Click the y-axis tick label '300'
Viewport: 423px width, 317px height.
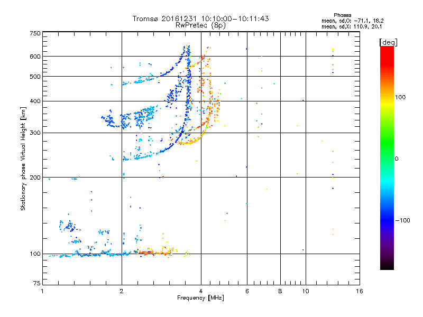35,133
